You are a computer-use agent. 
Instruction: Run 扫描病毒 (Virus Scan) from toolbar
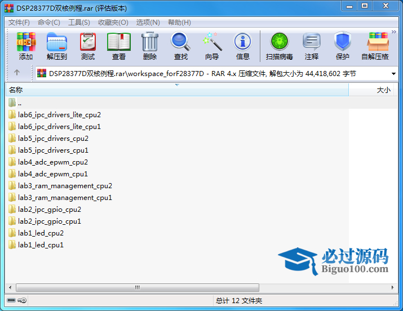point(280,46)
